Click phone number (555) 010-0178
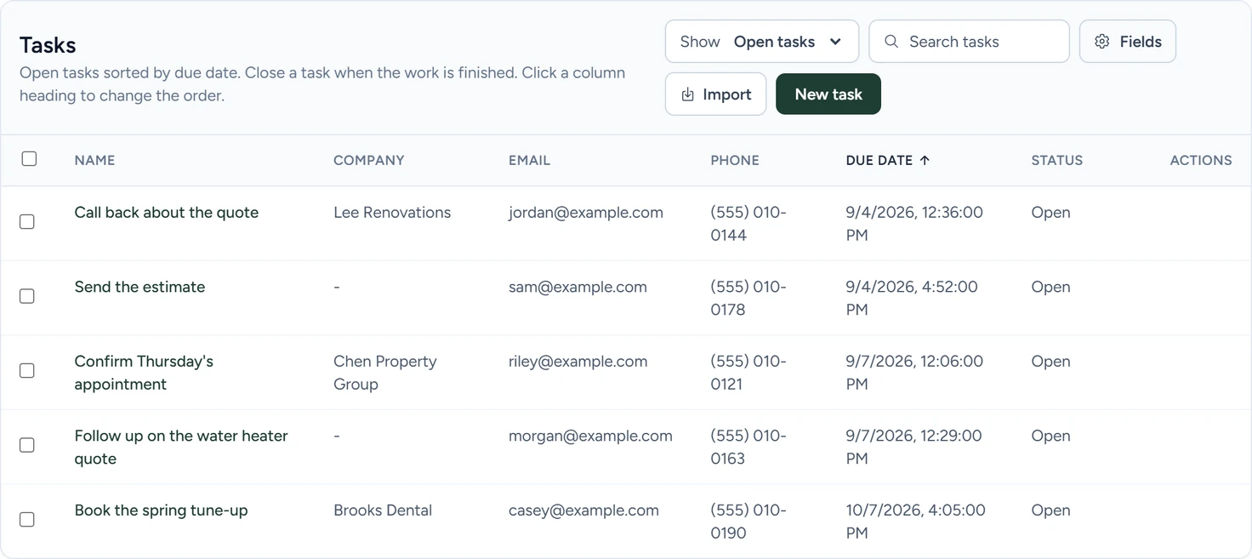 [748, 298]
